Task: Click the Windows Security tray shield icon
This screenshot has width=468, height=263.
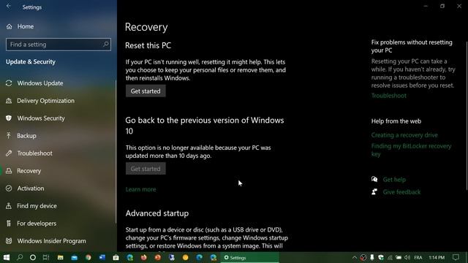Action: [381, 257]
